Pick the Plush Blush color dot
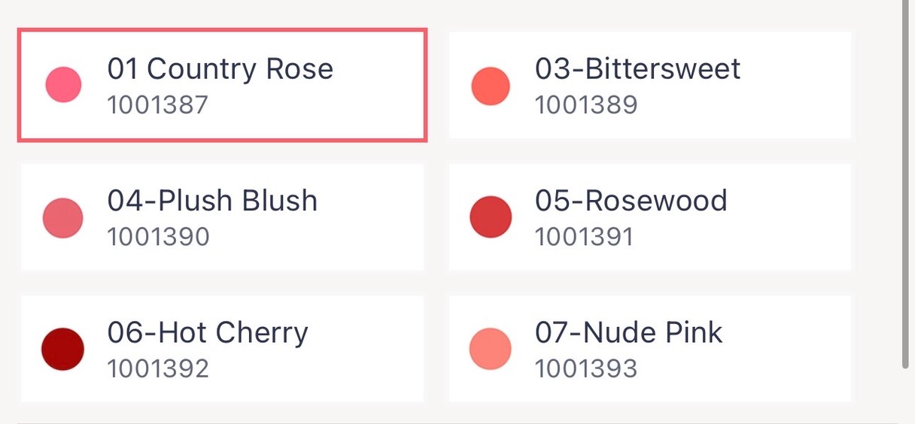915x424 pixels. pyautogui.click(x=63, y=218)
